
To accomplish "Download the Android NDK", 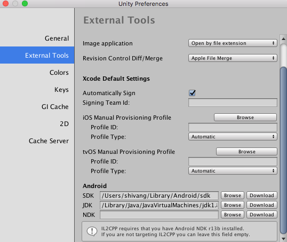I will point(262,215).
